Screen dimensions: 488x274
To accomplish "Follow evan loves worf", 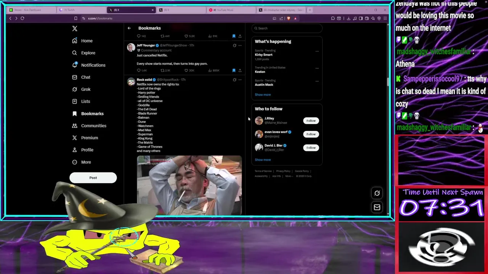I will coord(311,134).
